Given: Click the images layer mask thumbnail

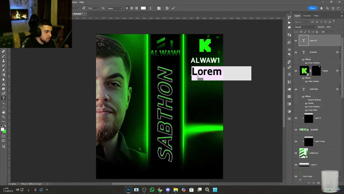Looking at the screenshot, I should (316, 71).
